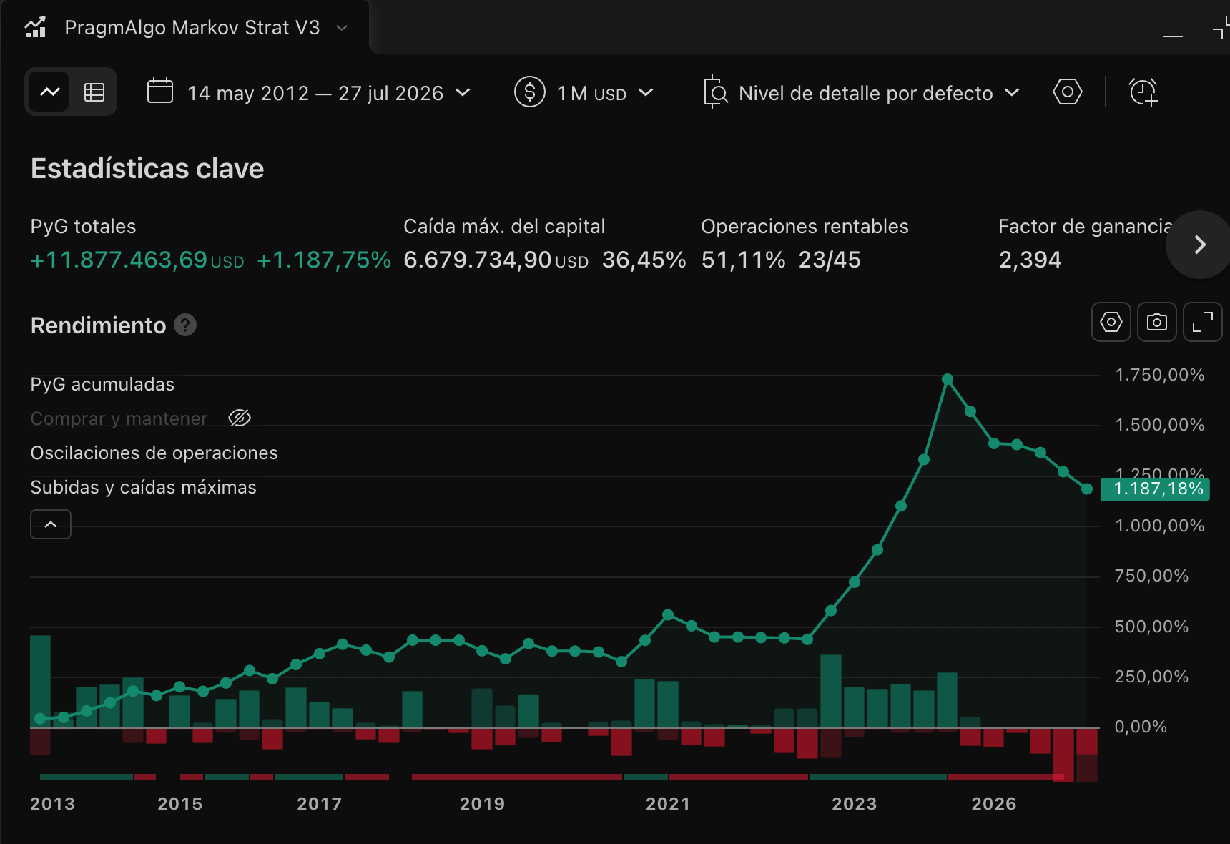Click the add alert clock icon
The height and width of the screenshot is (844, 1230).
(x=1143, y=92)
